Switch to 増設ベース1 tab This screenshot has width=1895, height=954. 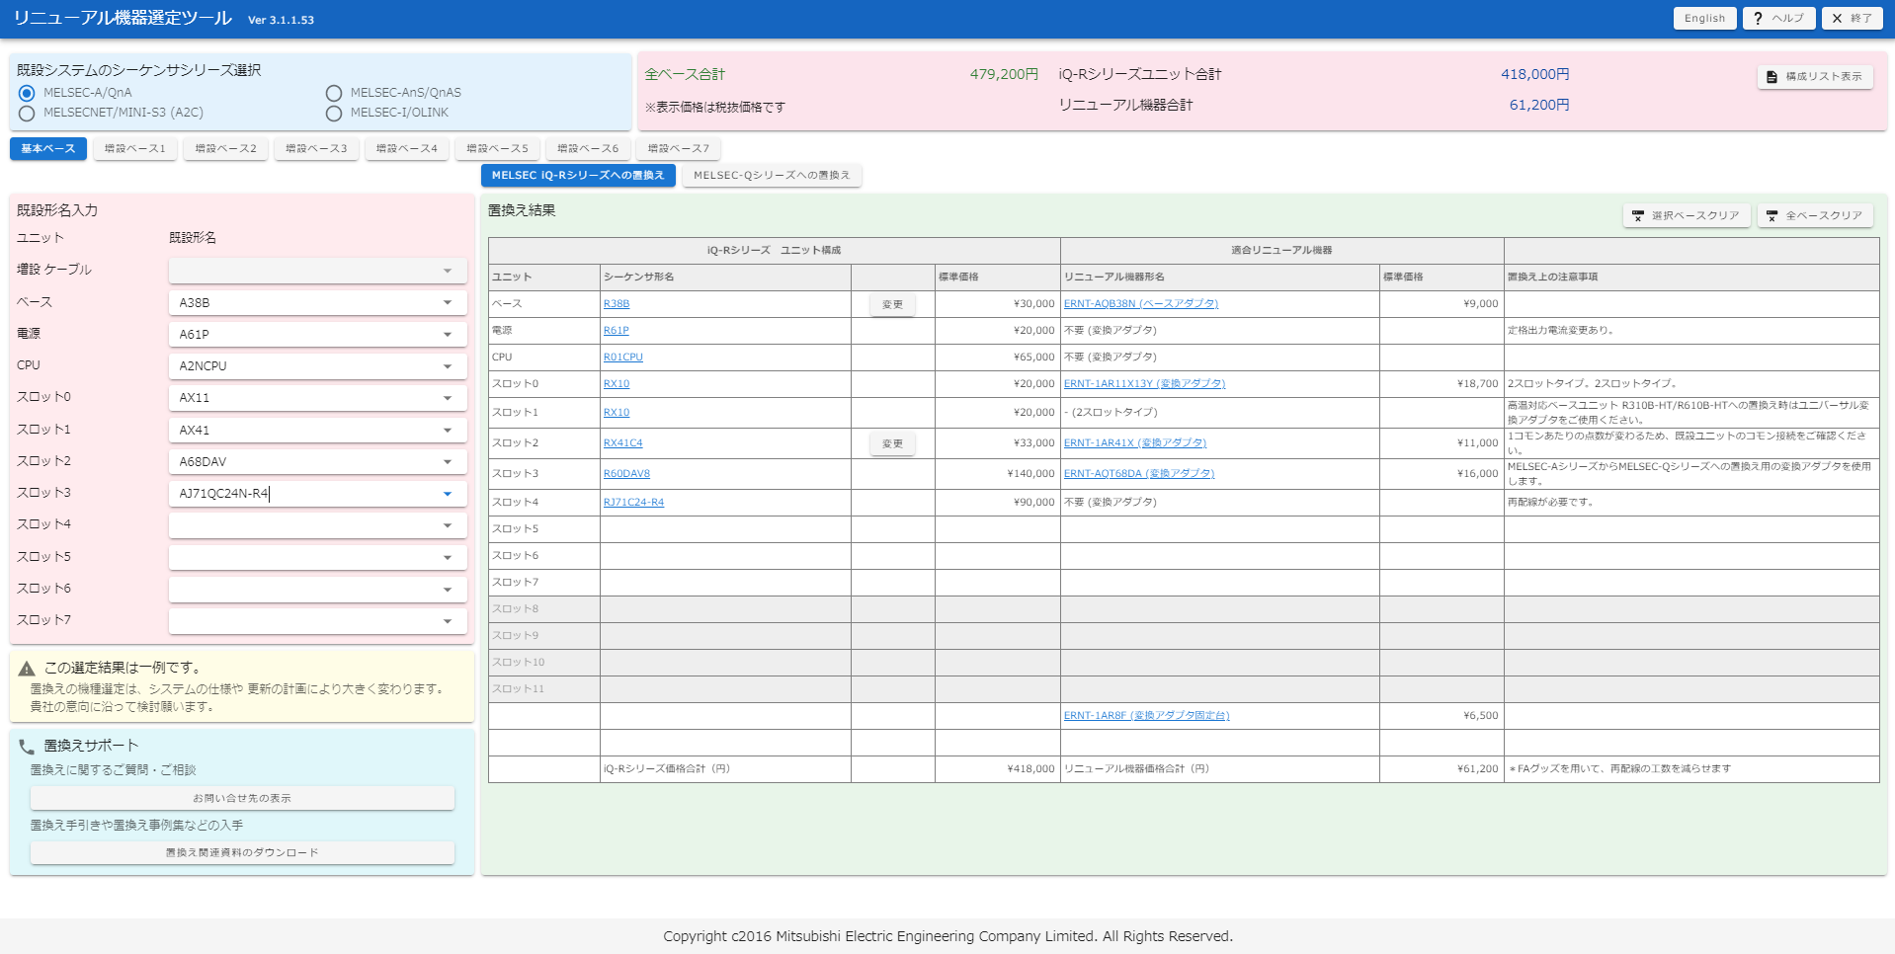[x=135, y=148]
